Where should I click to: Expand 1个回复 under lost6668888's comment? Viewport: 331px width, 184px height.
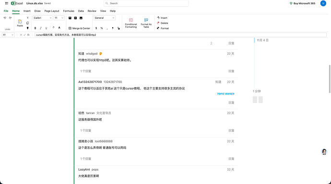(x=85, y=159)
